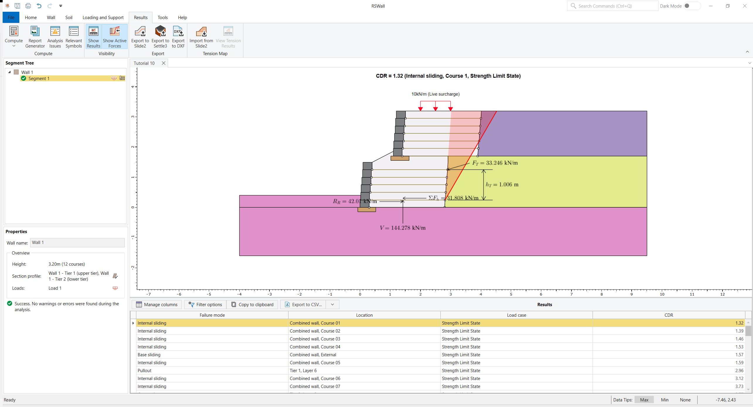Select Max data tips option
This screenshot has width=753, height=407.
[644, 400]
